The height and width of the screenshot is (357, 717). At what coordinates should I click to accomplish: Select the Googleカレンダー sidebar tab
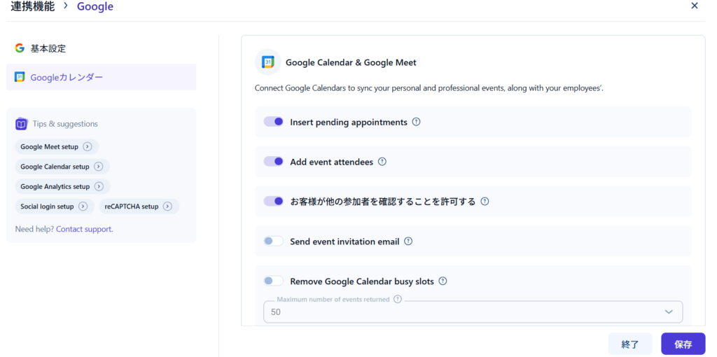click(x=66, y=77)
